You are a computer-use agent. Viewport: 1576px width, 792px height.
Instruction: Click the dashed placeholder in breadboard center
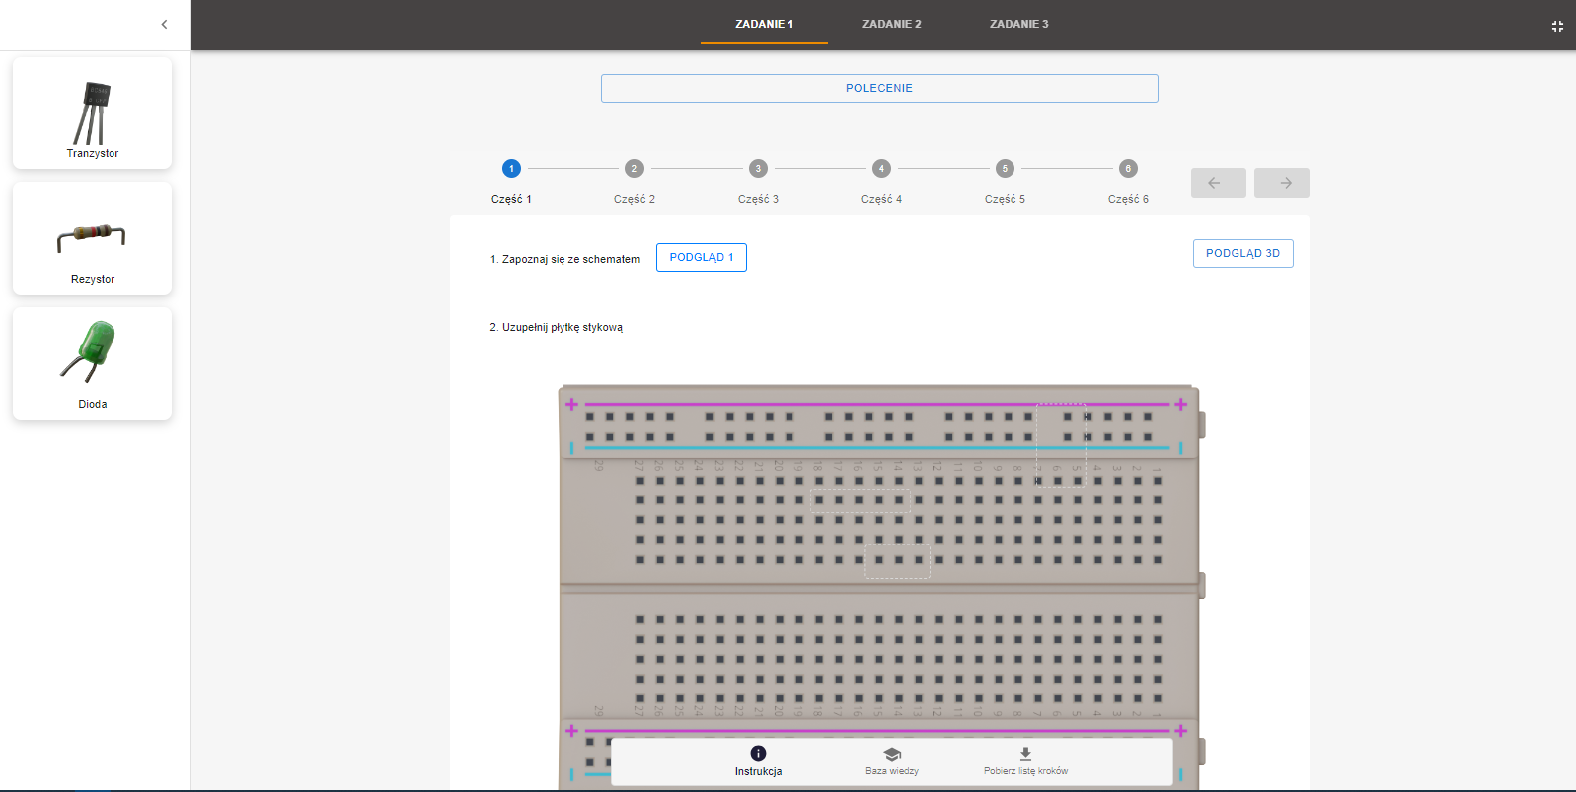click(897, 561)
